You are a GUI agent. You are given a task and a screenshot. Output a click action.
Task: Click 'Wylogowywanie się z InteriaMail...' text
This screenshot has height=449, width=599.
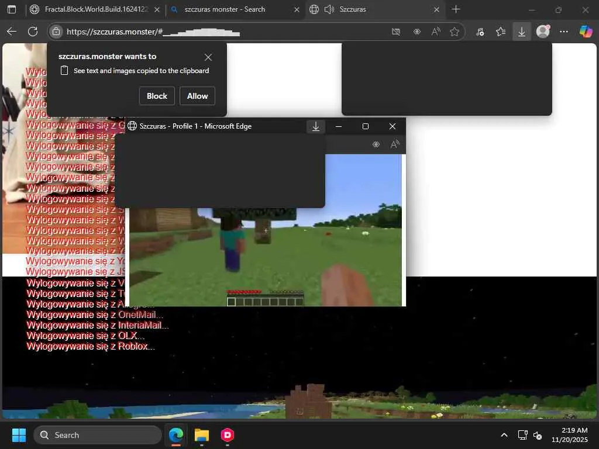(x=98, y=325)
